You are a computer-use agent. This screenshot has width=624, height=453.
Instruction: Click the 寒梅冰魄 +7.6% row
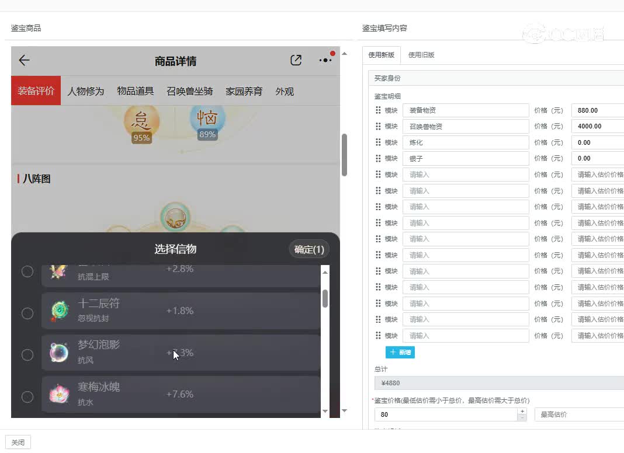181,394
